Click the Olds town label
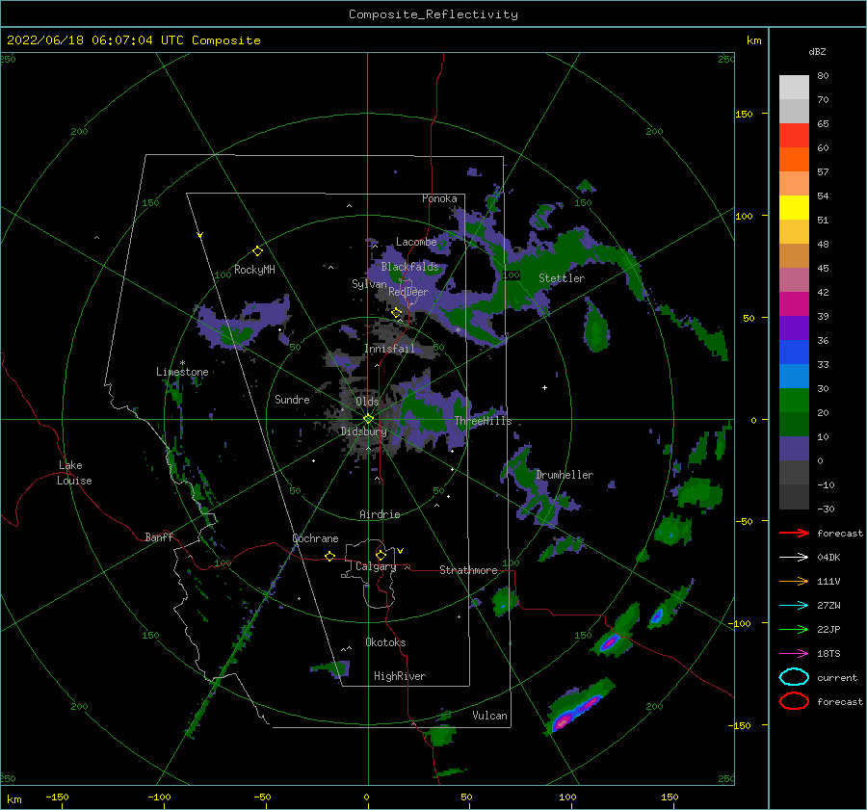The height and width of the screenshot is (810, 867). (367, 402)
